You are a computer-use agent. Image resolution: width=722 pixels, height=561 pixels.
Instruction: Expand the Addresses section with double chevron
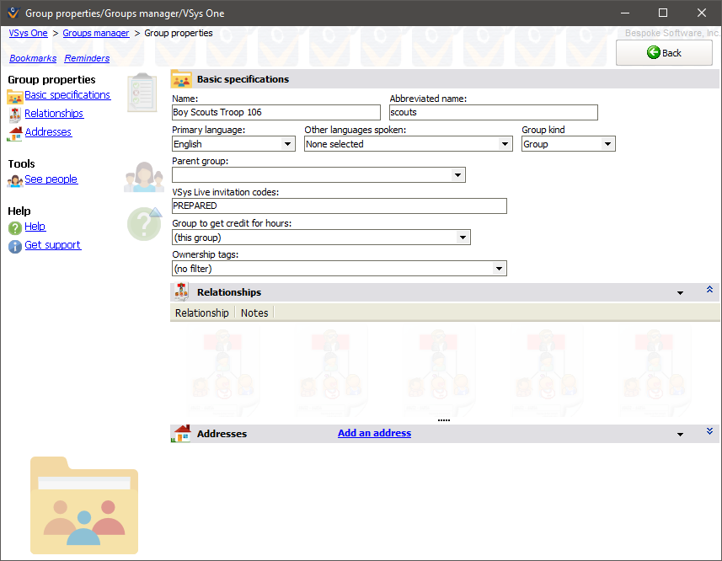[x=709, y=431]
